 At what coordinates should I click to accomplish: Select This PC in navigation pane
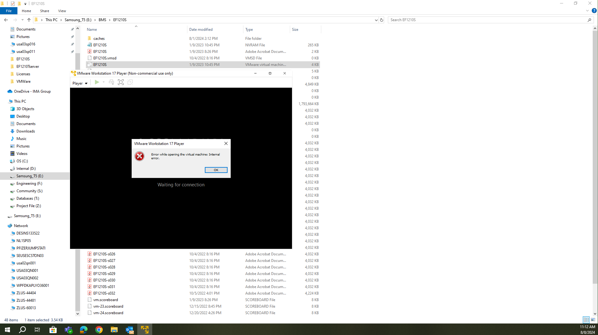[20, 101]
